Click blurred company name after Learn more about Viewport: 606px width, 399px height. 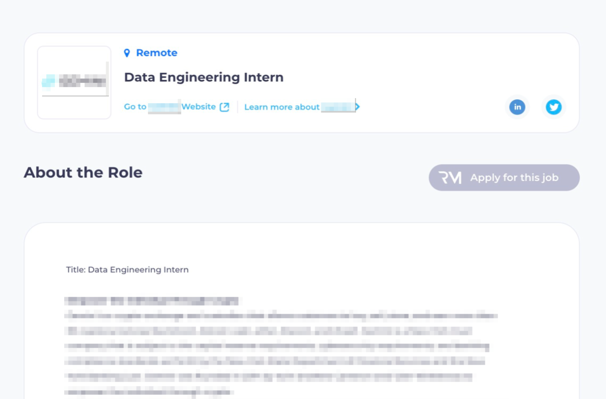coord(337,107)
